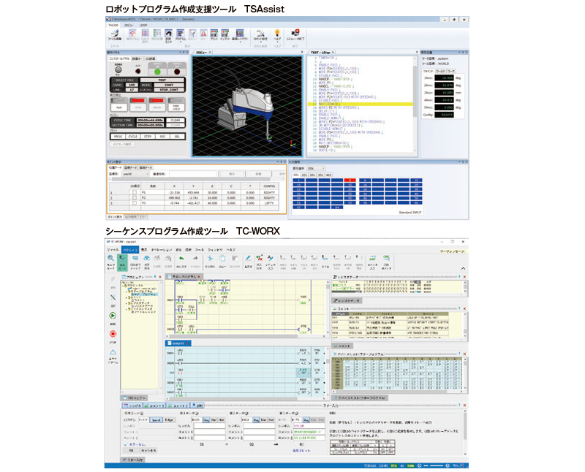This screenshot has width=585, height=472.
Task: Click the zoom slider in TC-WORX status bar
Action: [x=435, y=465]
